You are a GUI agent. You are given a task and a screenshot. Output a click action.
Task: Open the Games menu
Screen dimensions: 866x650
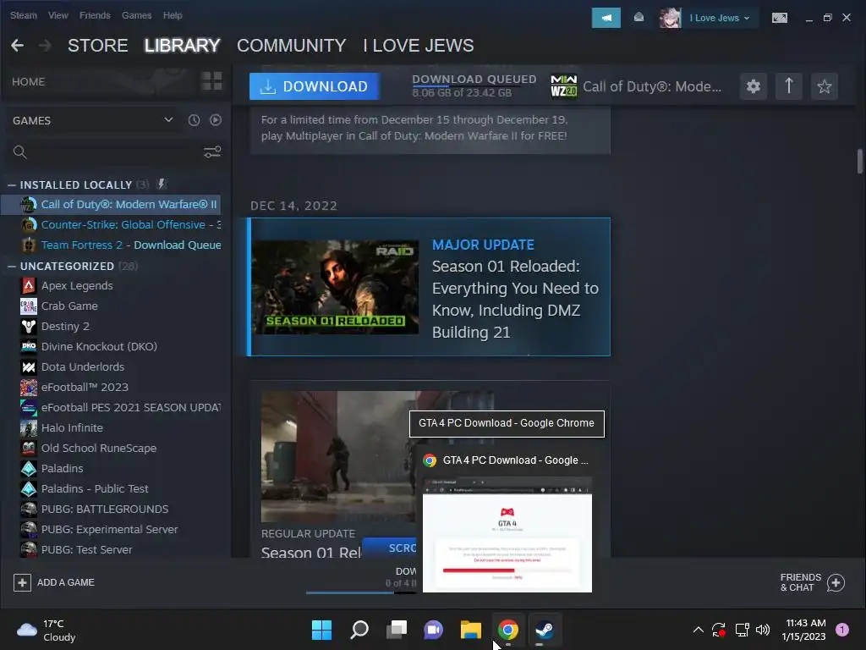(x=136, y=15)
